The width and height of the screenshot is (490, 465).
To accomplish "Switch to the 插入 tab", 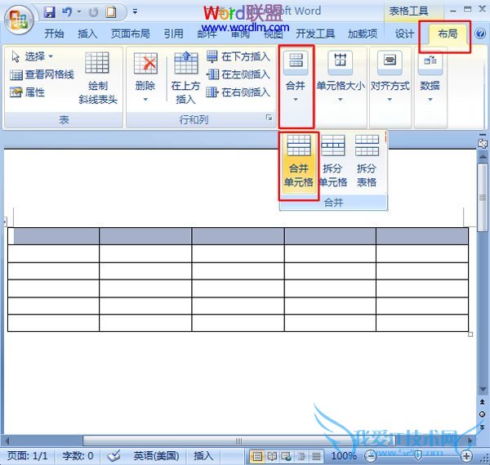I will [87, 34].
